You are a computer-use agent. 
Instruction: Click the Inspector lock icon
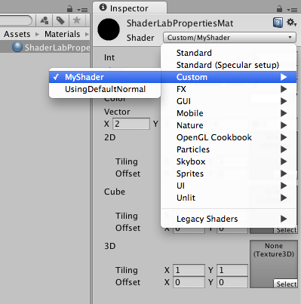tap(279, 9)
